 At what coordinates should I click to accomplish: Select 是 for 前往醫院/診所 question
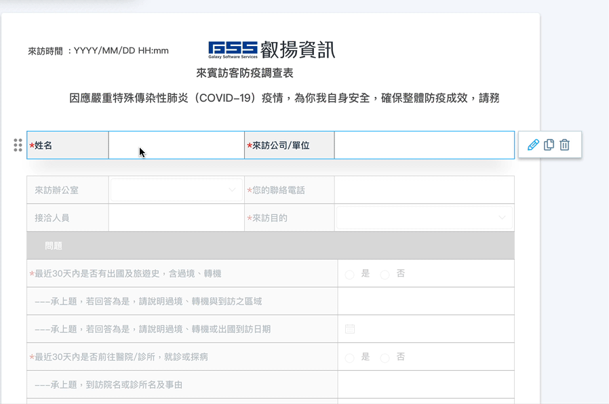pos(350,358)
